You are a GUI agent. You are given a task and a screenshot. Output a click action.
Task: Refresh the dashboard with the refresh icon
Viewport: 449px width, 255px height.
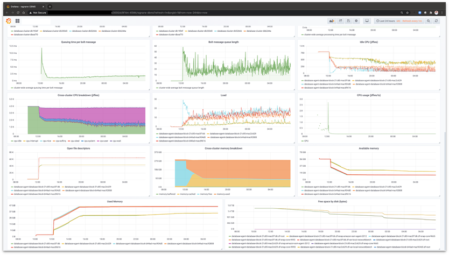[436, 21]
